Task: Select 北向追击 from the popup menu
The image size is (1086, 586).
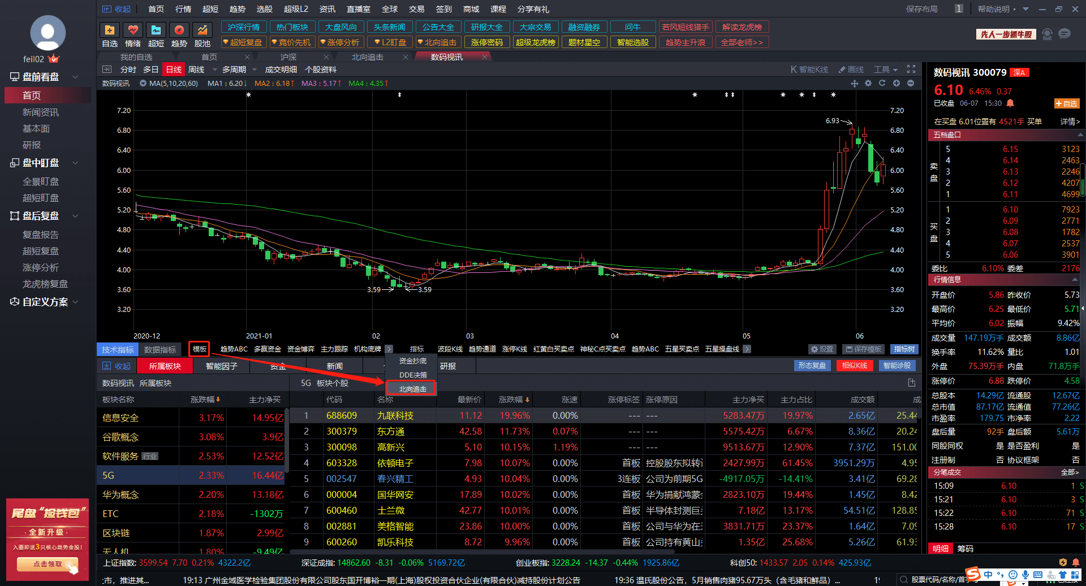Action: click(411, 388)
